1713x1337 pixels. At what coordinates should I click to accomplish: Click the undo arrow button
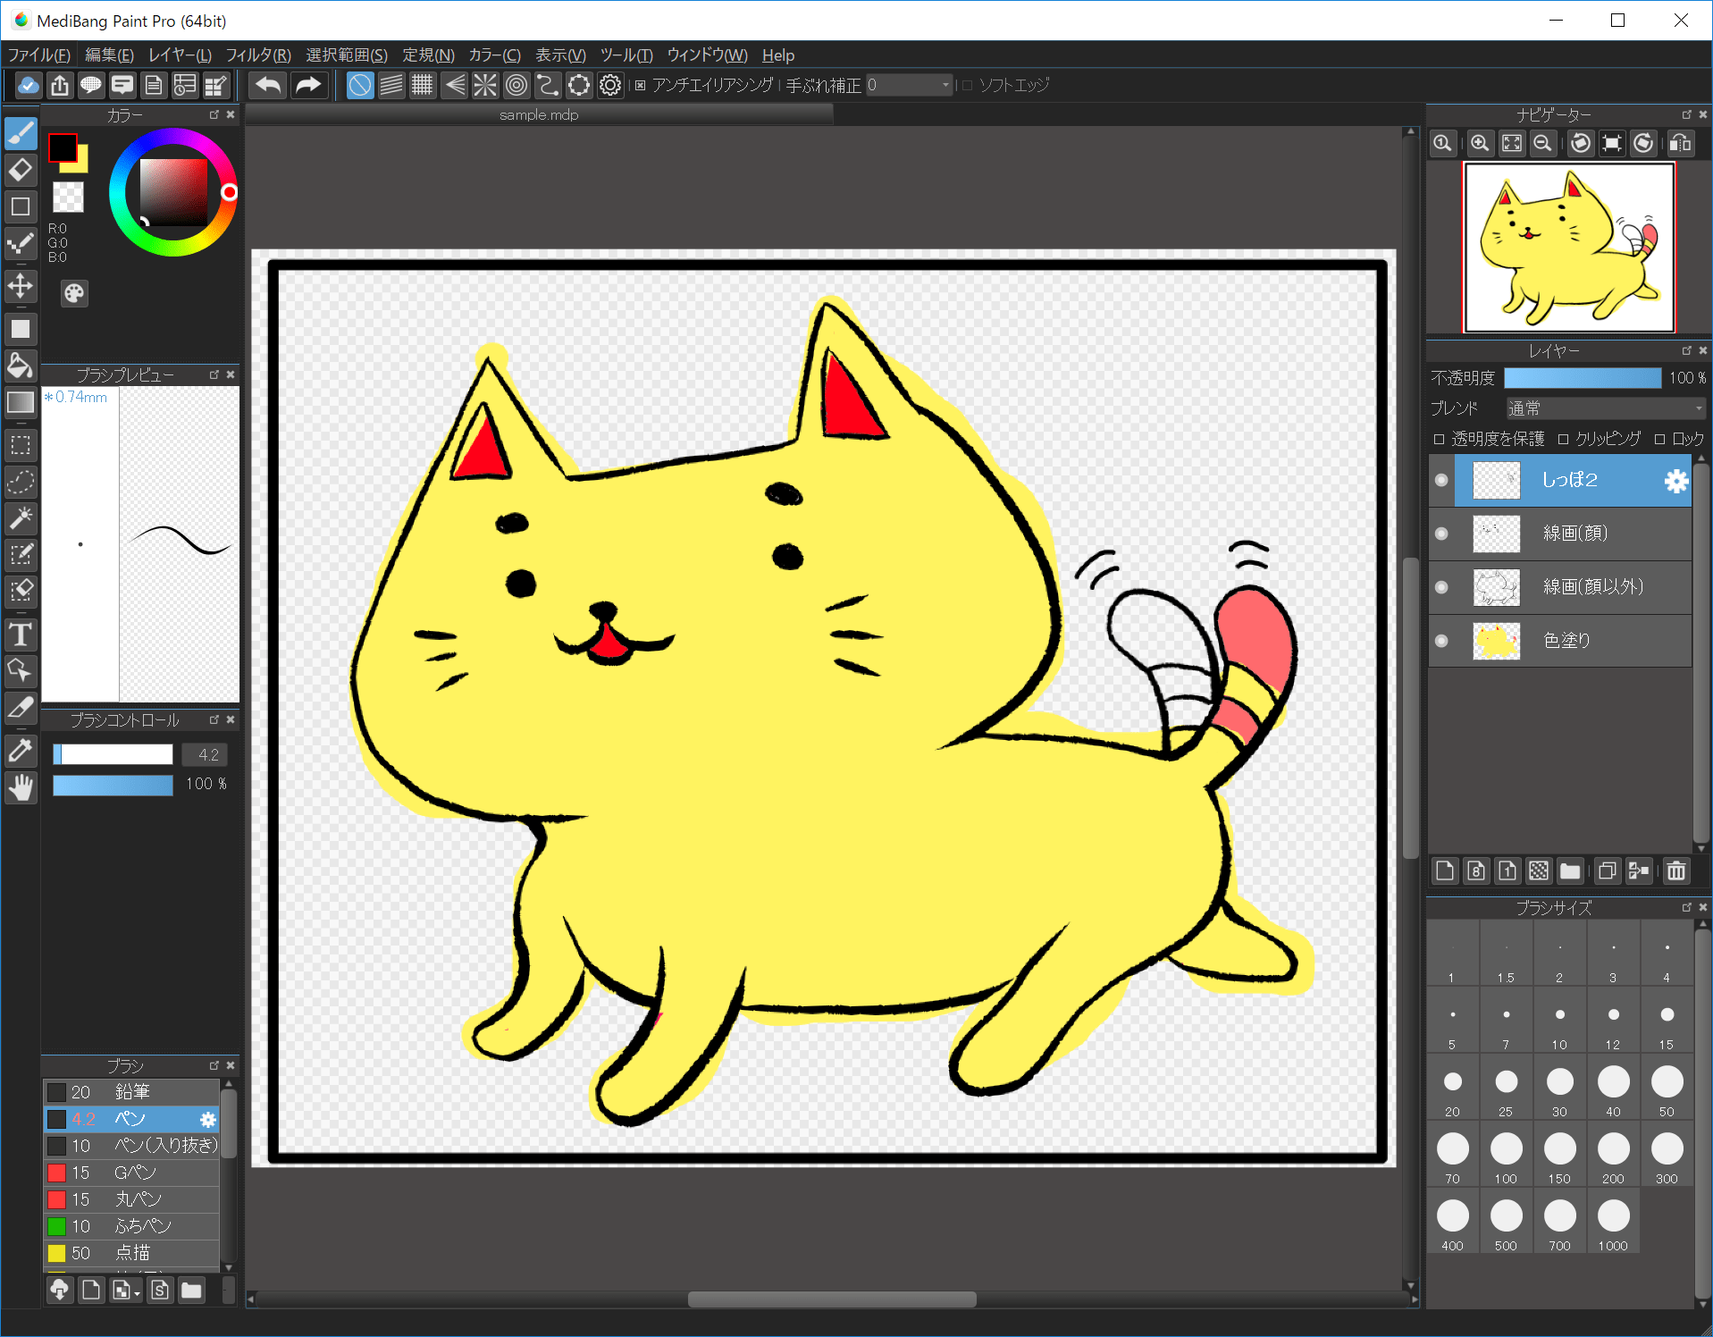(x=266, y=85)
